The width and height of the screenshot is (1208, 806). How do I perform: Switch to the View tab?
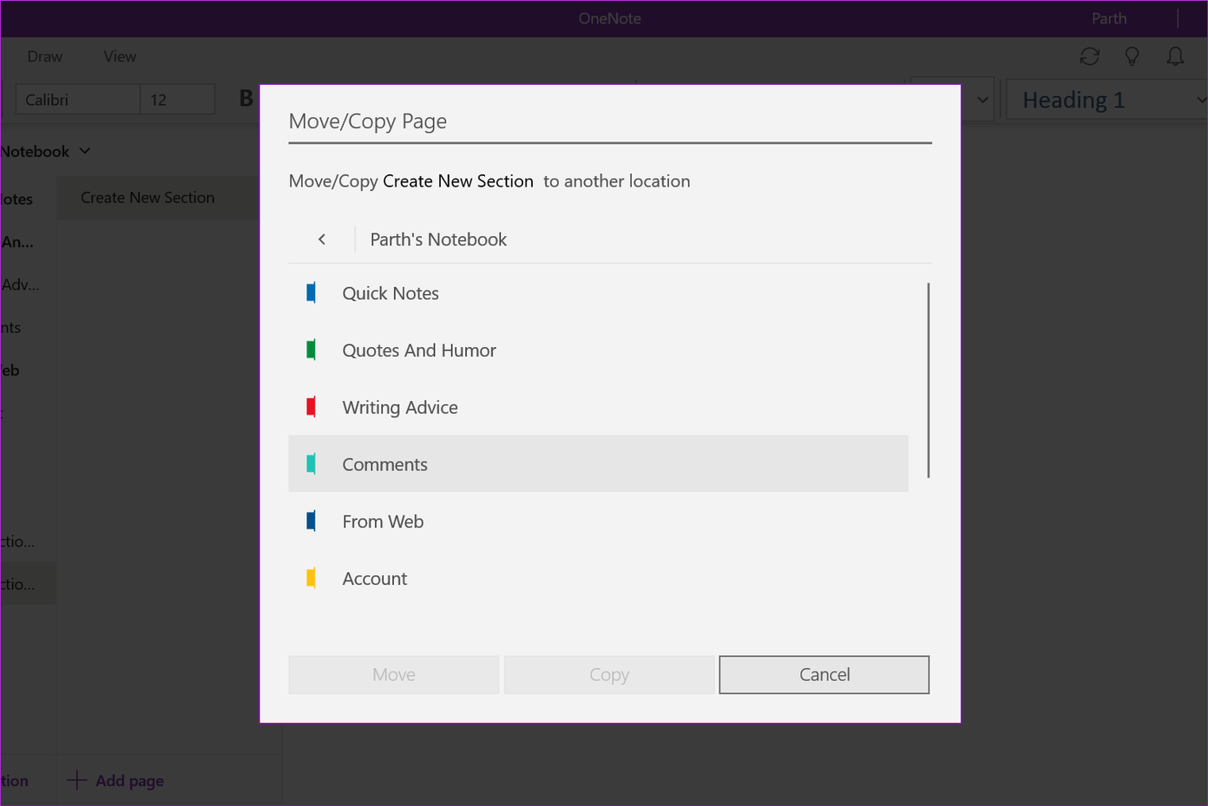pos(120,56)
